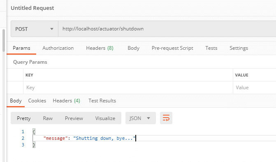Open the POST method dropdown

[35, 29]
